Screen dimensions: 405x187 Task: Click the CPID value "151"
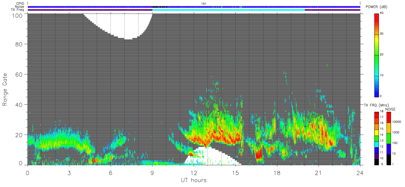click(204, 3)
